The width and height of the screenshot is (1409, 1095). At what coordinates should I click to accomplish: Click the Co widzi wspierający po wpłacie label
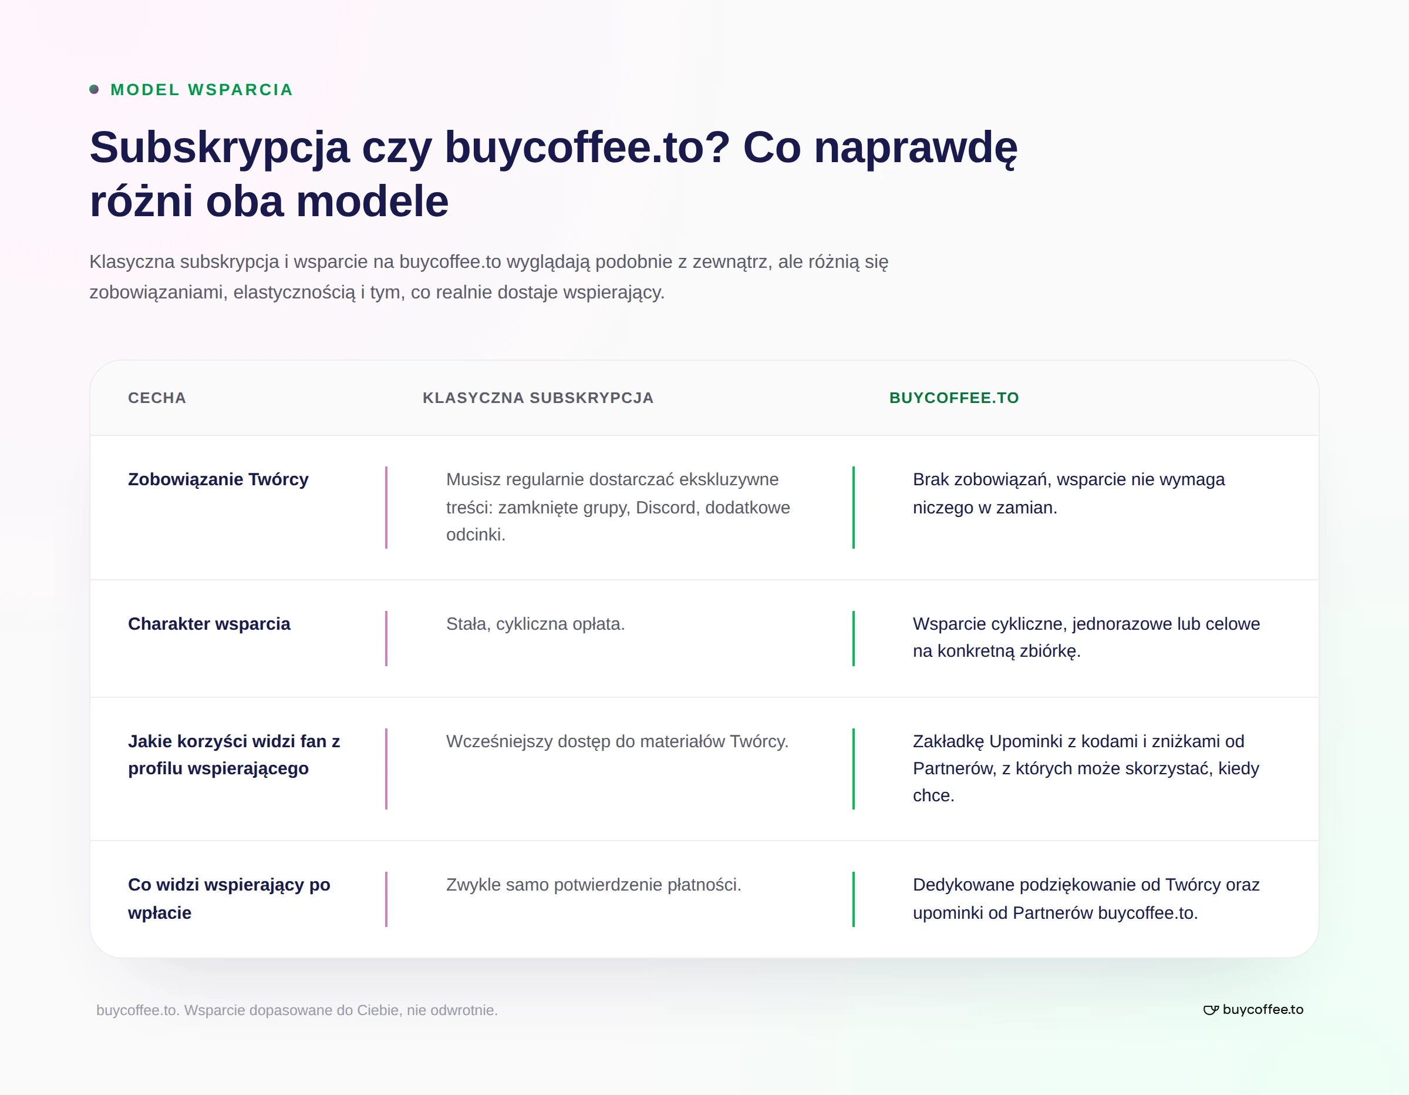tap(229, 899)
